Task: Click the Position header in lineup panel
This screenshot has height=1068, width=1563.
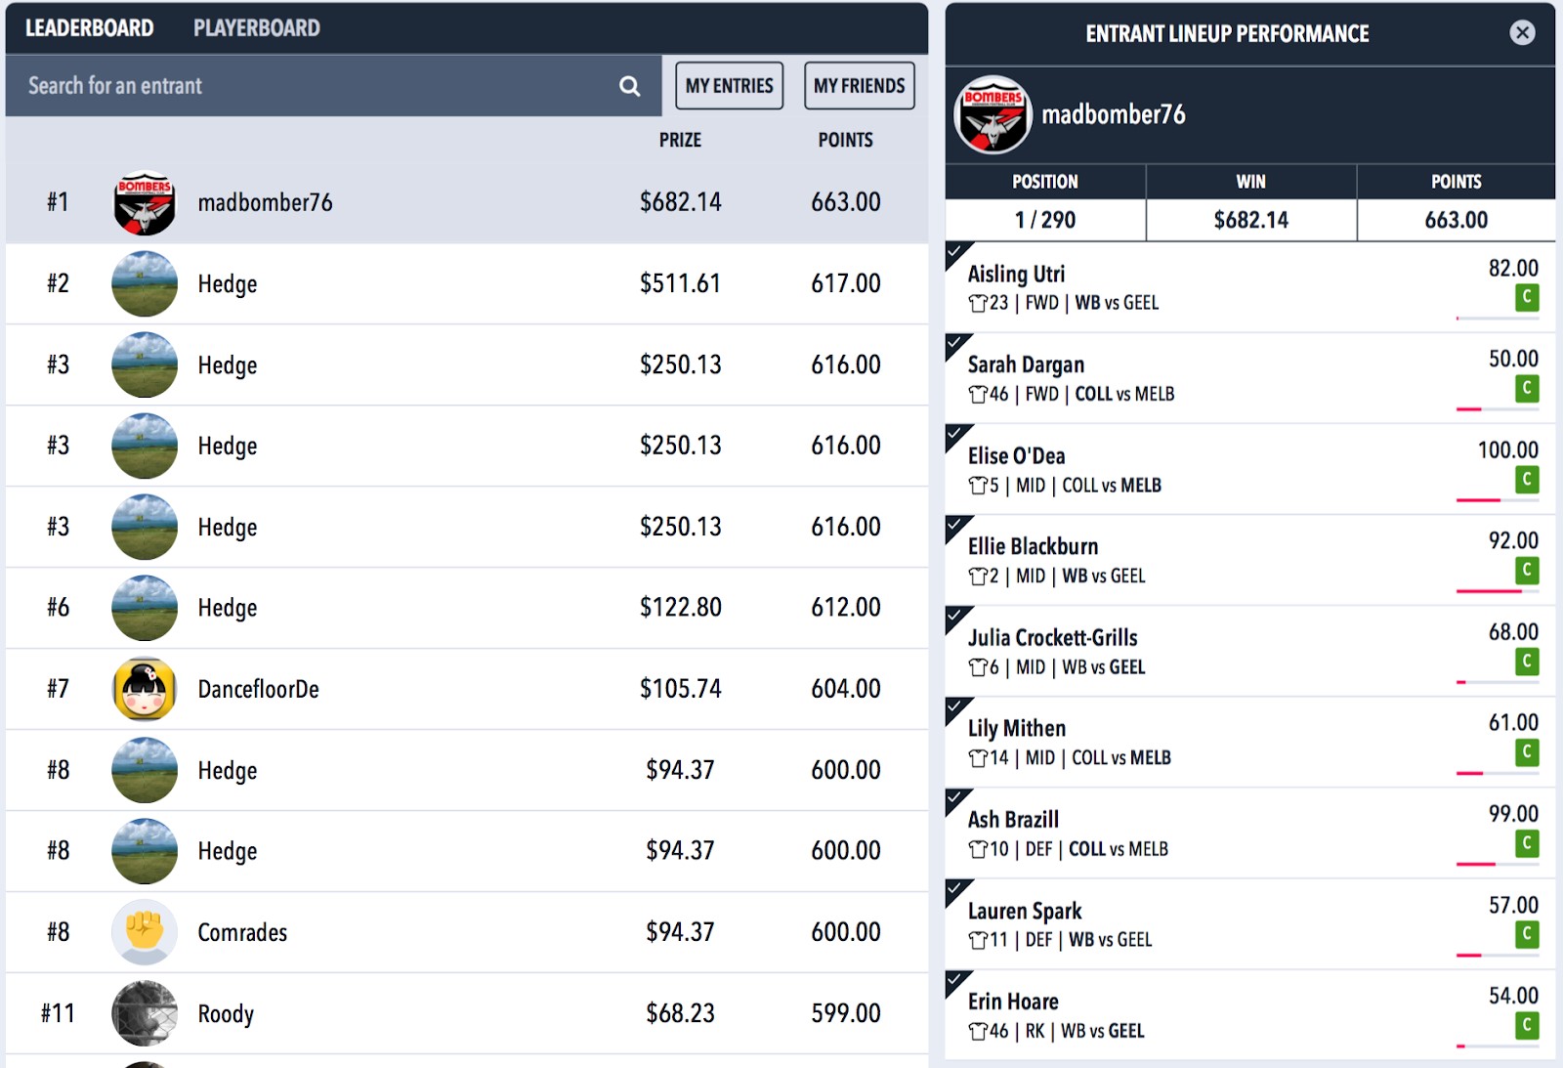Action: (1045, 182)
